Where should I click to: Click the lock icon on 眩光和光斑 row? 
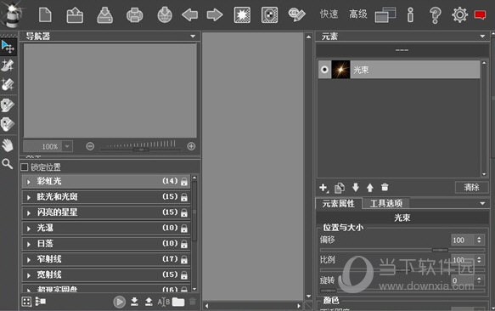(184, 197)
